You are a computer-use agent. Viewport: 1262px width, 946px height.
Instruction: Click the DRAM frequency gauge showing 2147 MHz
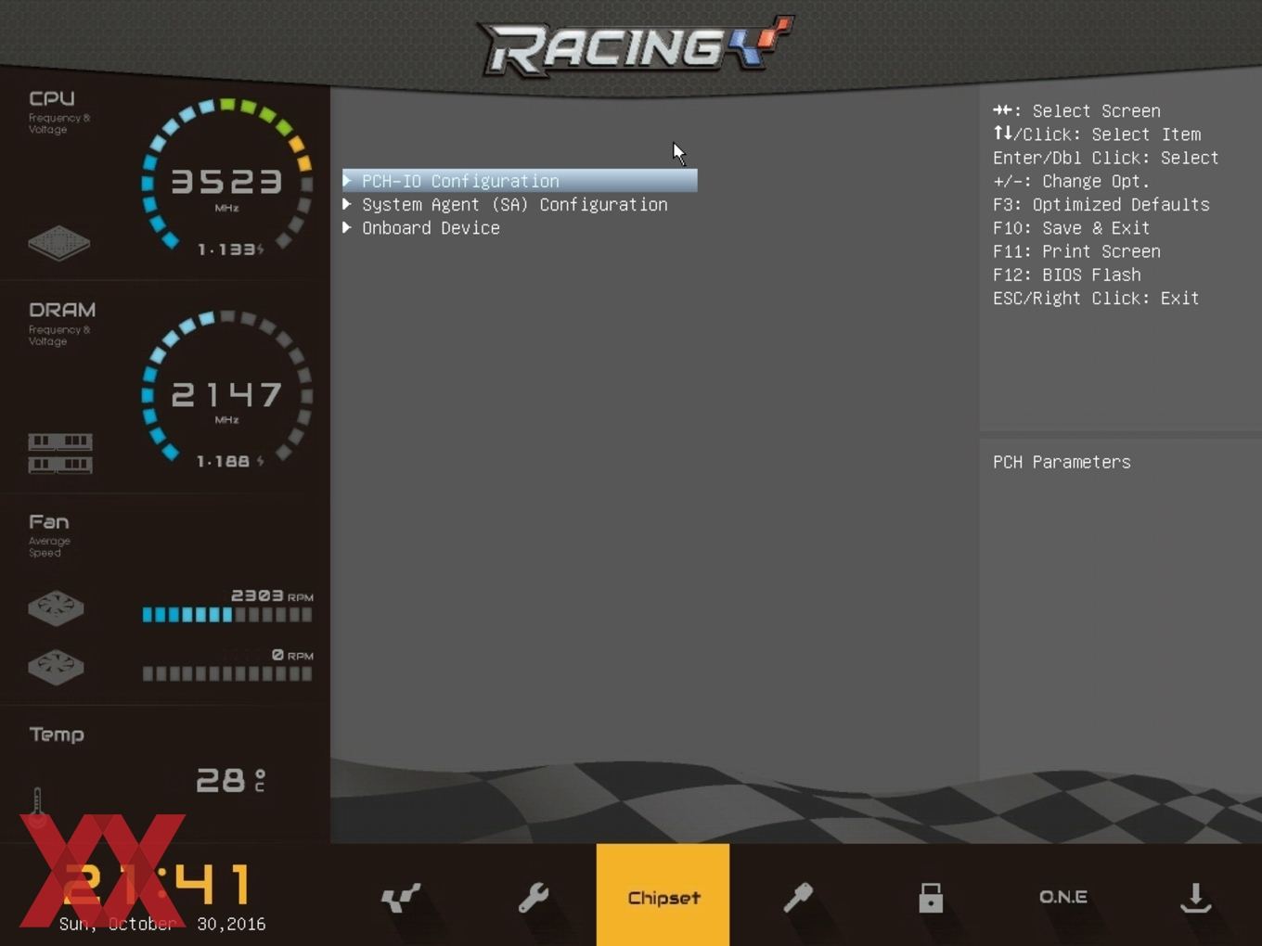[227, 389]
